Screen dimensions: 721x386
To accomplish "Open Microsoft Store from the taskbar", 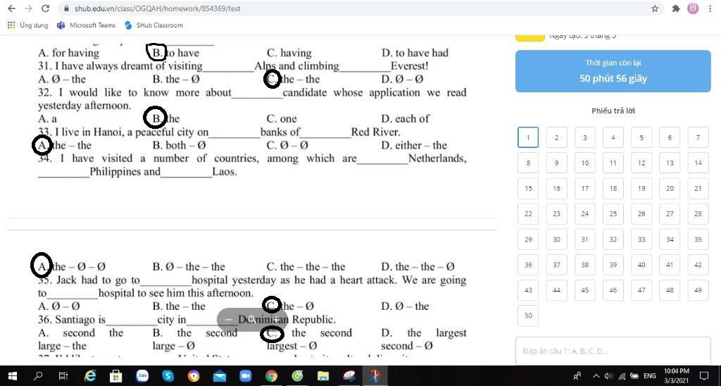I will tap(116, 376).
